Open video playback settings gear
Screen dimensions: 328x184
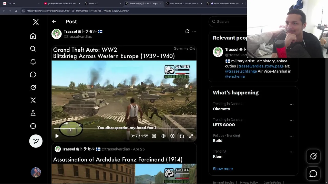click(x=172, y=136)
